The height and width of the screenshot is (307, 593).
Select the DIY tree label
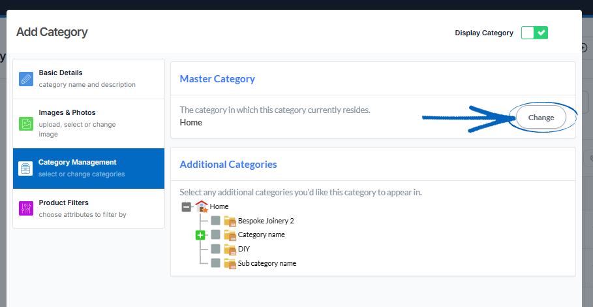244,249
